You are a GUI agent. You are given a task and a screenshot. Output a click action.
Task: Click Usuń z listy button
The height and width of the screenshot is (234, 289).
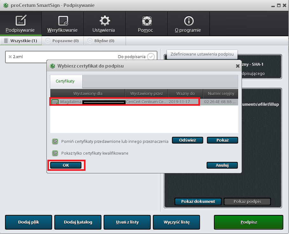coord(127,222)
